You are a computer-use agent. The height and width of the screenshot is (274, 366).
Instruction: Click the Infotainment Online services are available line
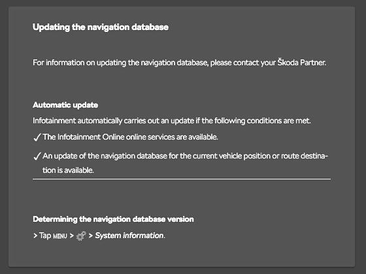[x=130, y=137]
